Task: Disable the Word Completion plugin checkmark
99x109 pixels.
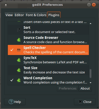Action: tap(12, 80)
